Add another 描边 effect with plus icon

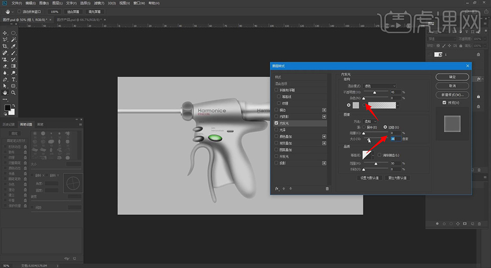324,109
